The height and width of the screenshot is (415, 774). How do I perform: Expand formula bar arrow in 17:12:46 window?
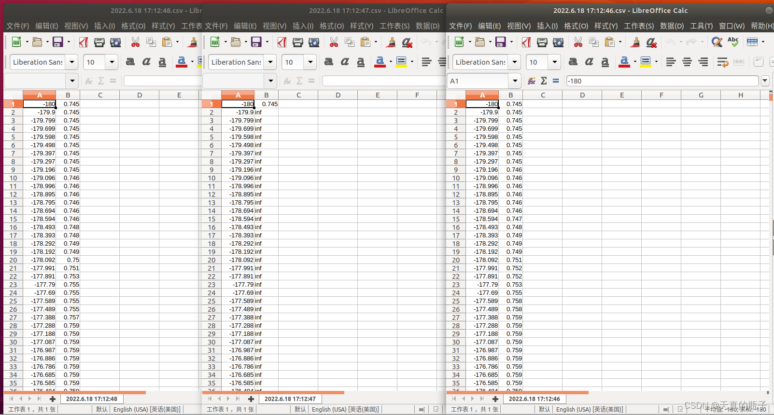[765, 81]
